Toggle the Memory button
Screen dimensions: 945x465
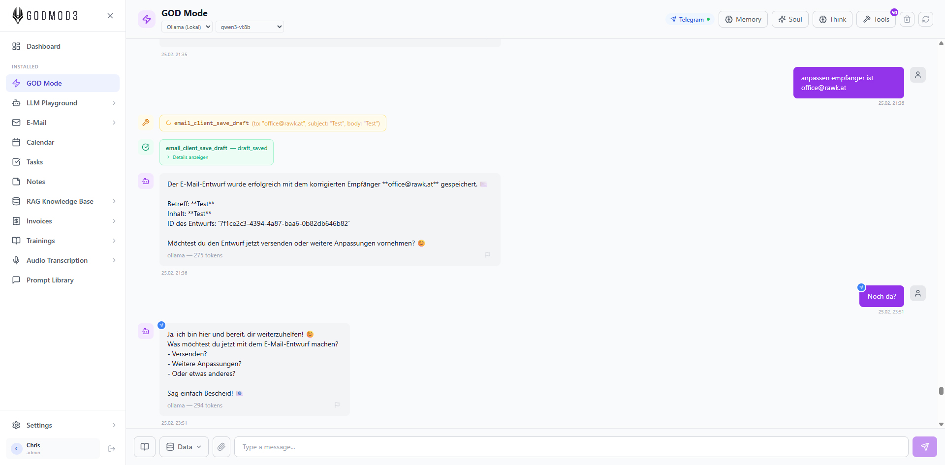743,19
